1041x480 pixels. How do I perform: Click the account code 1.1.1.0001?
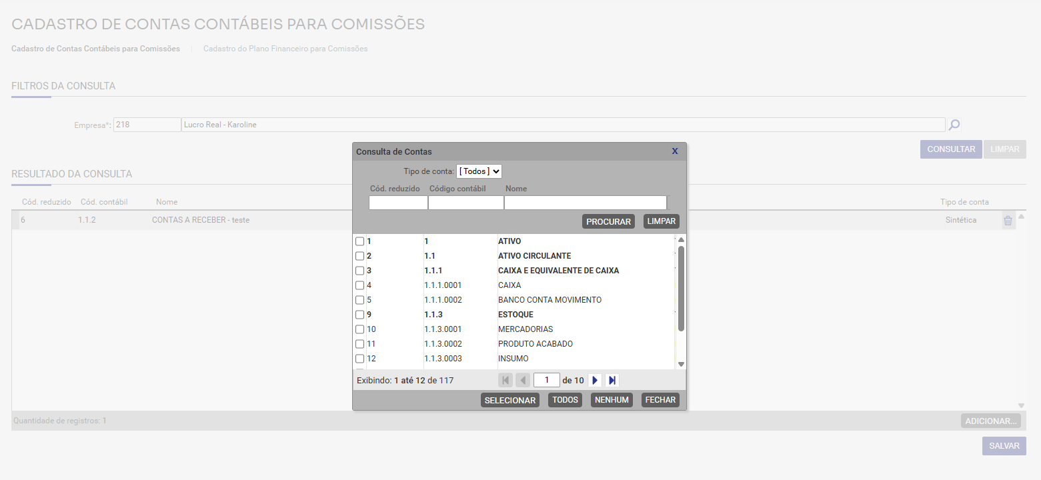click(443, 285)
